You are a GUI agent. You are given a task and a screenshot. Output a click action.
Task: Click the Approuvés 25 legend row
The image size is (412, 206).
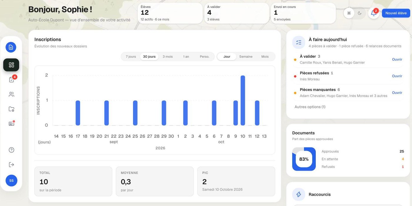point(363,152)
